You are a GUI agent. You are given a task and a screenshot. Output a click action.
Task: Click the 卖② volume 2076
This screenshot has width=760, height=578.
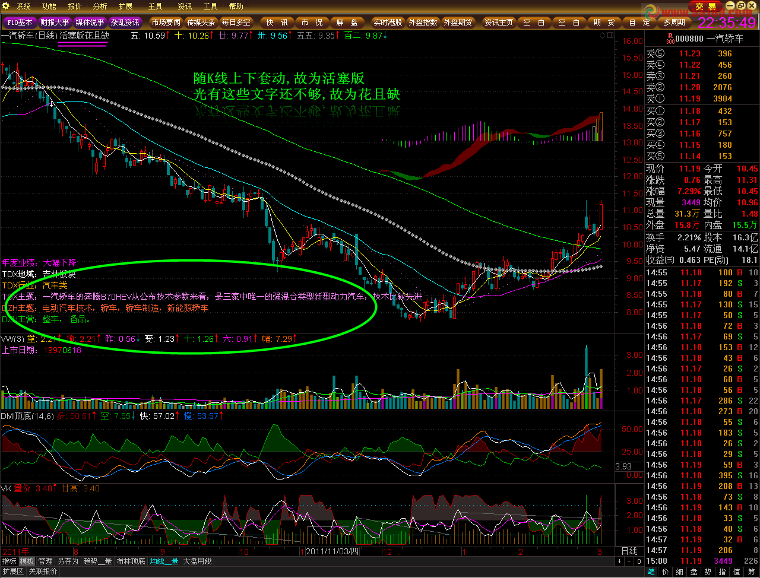pyautogui.click(x=723, y=87)
